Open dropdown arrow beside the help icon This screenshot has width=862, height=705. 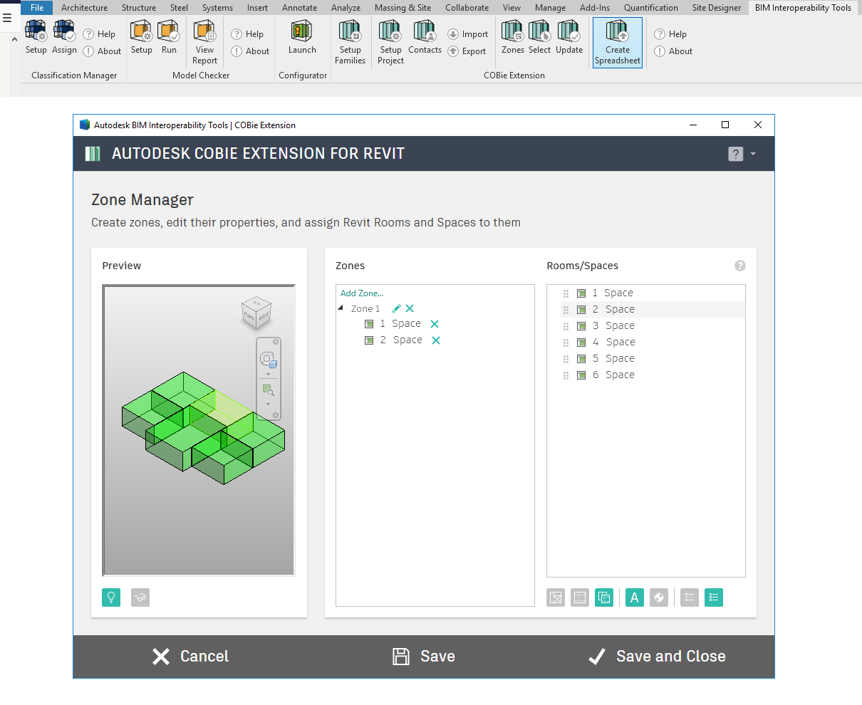pos(753,154)
